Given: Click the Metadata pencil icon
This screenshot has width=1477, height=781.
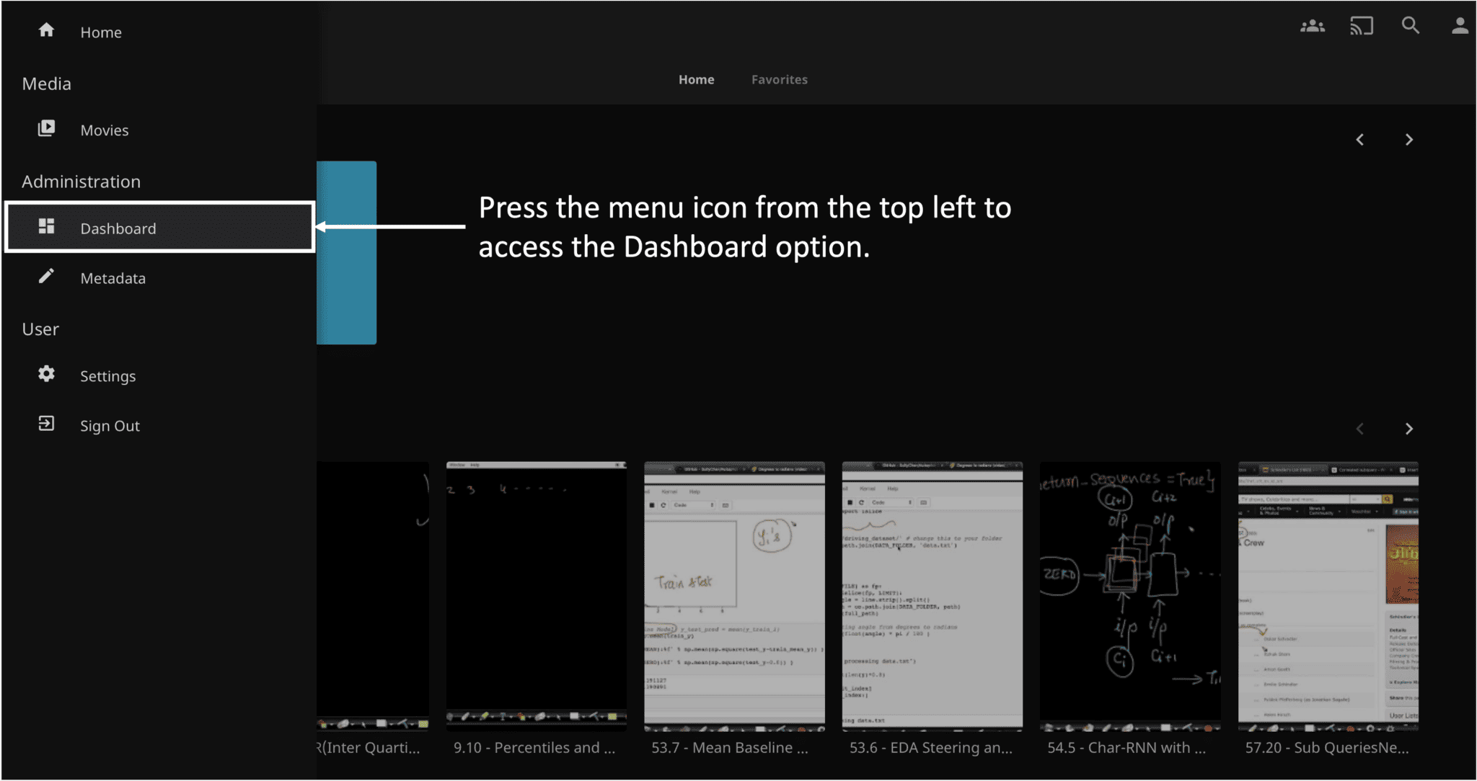Looking at the screenshot, I should pos(46,277).
